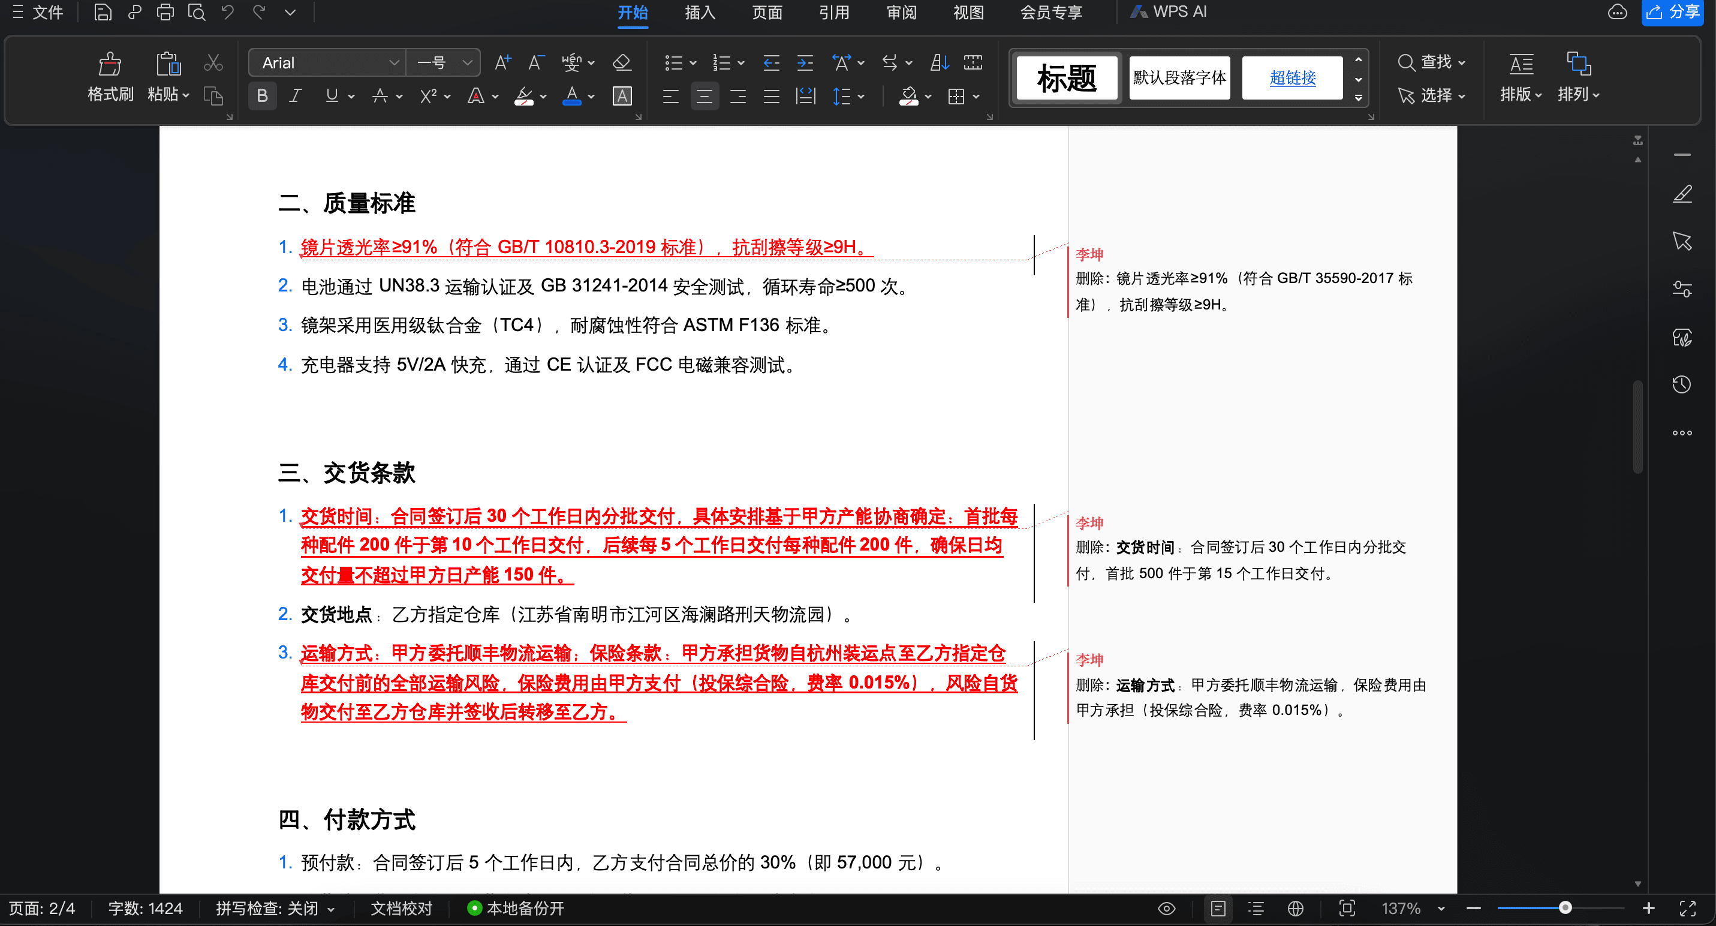The width and height of the screenshot is (1716, 926).
Task: Set justified paragraph alignment
Action: (772, 97)
